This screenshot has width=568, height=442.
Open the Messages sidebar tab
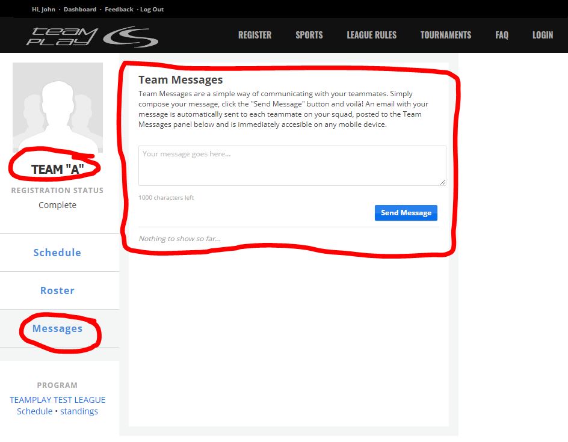[57, 328]
